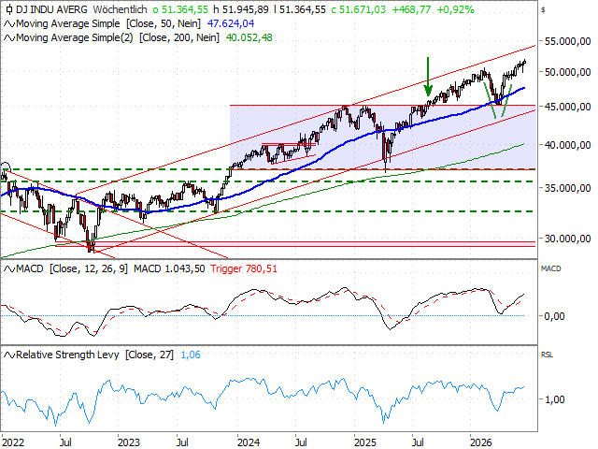Click the RSL axis 1,00 label
Image resolution: width=598 pixels, height=449 pixels.
pyautogui.click(x=554, y=399)
